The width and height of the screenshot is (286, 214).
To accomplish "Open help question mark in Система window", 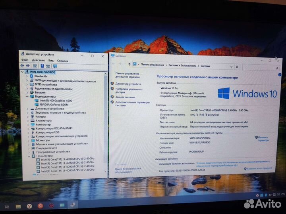I will [x=280, y=75].
